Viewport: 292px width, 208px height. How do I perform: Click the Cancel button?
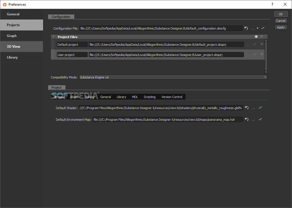281,21
